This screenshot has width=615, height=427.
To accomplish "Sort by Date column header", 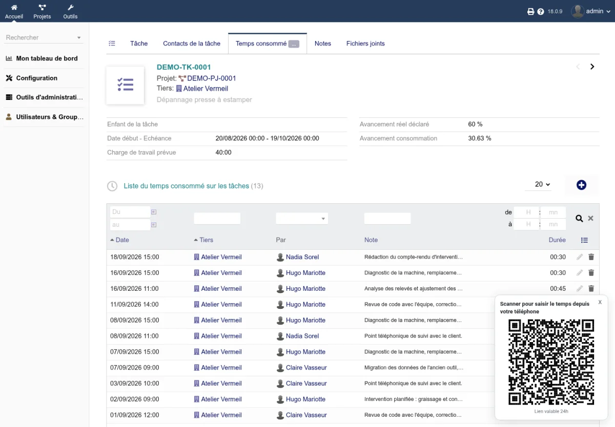I will [122, 240].
